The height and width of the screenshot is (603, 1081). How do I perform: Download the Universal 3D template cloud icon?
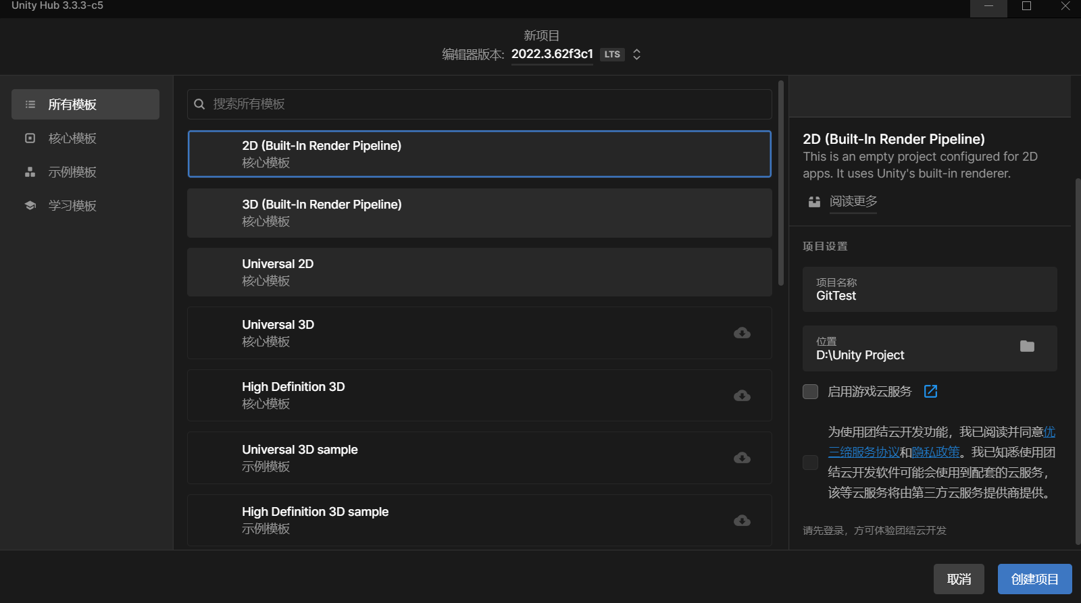tap(742, 333)
